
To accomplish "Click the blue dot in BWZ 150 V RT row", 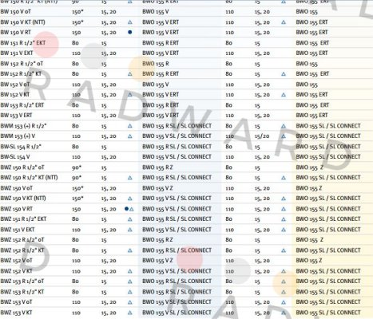I will click(126, 209).
